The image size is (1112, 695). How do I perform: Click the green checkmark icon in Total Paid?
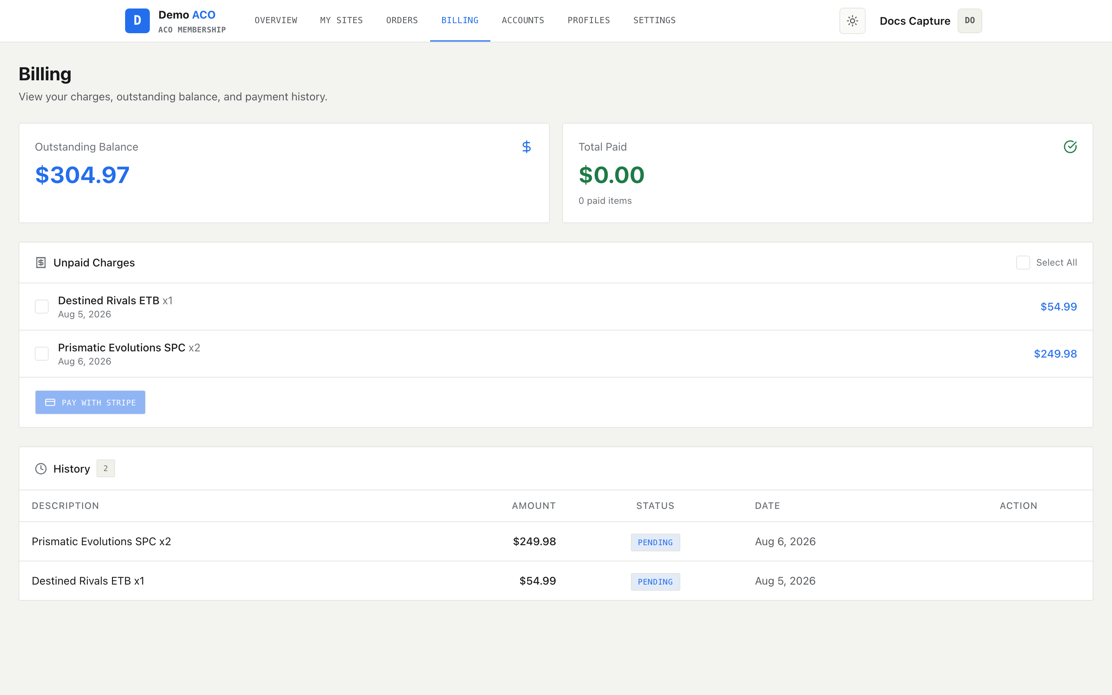[1070, 147]
